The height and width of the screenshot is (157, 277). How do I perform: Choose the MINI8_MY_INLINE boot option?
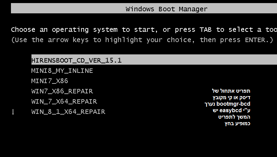point(62,71)
